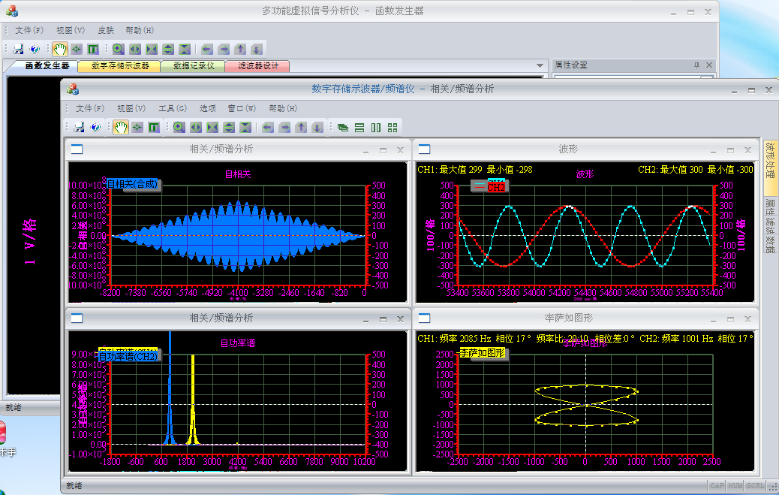779x495 pixels.
Task: Click dual-pane green icon in oscilloscope toolbar
Action: pyautogui.click(x=154, y=128)
